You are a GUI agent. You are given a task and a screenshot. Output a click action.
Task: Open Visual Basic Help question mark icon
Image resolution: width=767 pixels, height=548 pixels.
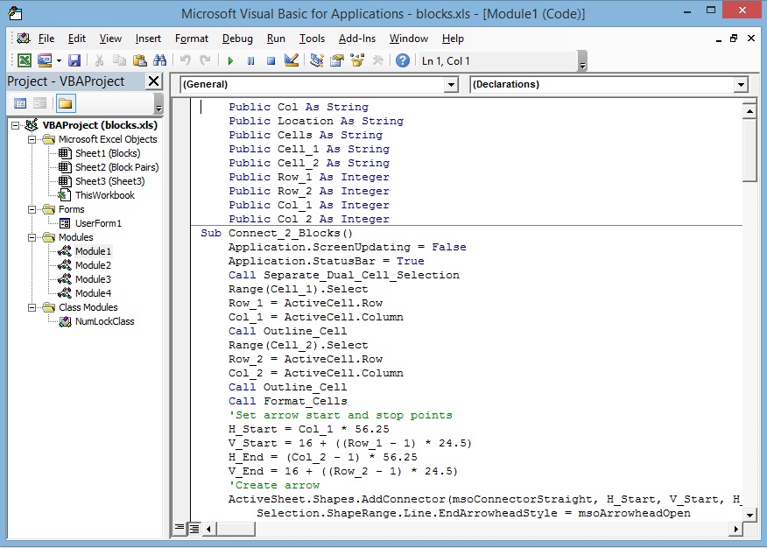403,60
